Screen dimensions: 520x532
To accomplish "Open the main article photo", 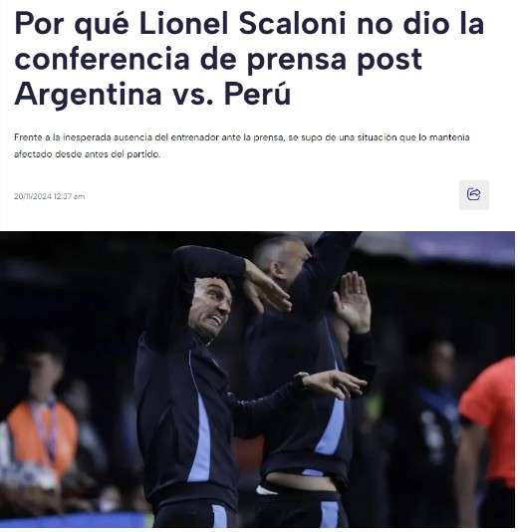I will (257, 380).
